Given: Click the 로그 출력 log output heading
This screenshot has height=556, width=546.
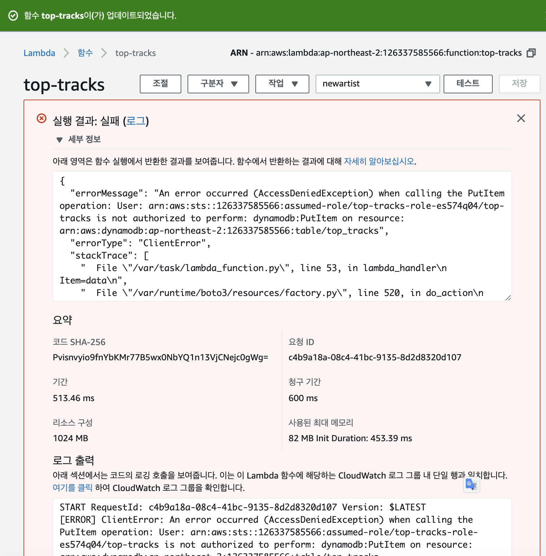Looking at the screenshot, I should coord(73,461).
